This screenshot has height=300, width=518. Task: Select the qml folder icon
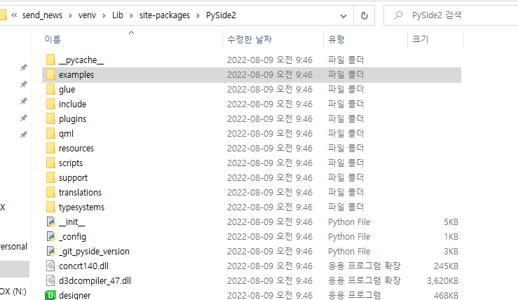click(50, 133)
